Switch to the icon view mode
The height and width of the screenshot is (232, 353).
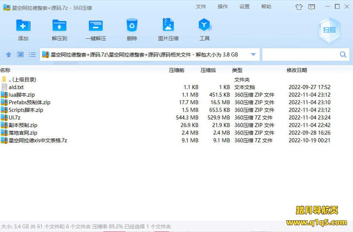[x=20, y=55]
